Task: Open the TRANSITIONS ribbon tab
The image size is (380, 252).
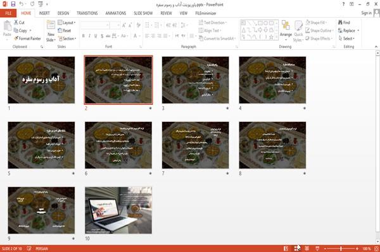Action: point(87,13)
